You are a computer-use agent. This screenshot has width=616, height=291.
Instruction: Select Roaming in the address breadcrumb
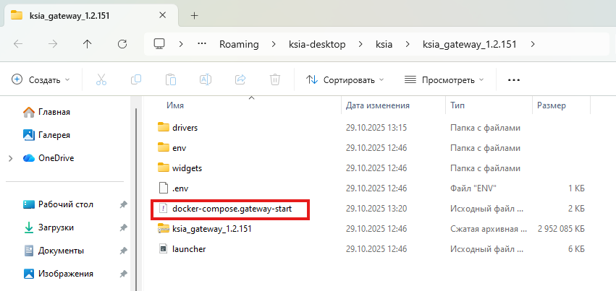pyautogui.click(x=239, y=44)
